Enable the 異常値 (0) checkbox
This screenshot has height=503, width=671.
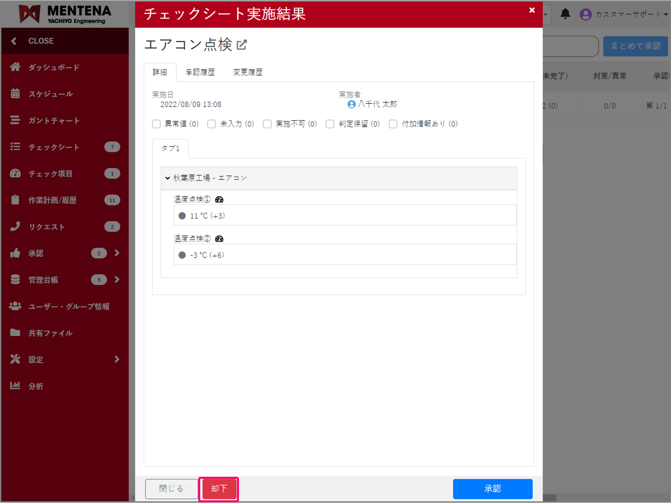pyautogui.click(x=156, y=124)
